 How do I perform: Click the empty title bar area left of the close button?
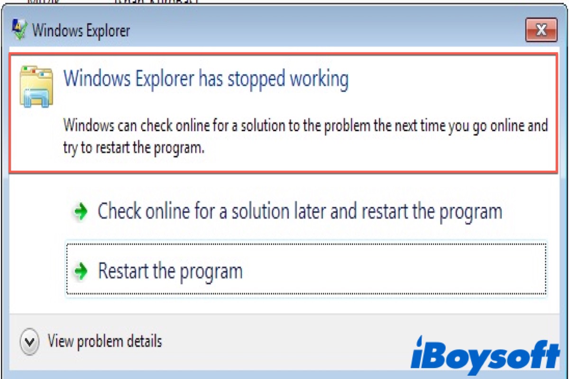point(327,31)
